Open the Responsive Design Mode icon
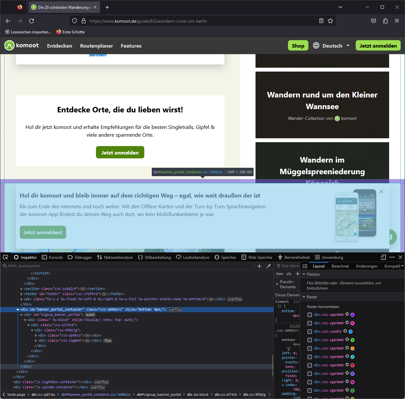The image size is (405, 399). (x=383, y=257)
